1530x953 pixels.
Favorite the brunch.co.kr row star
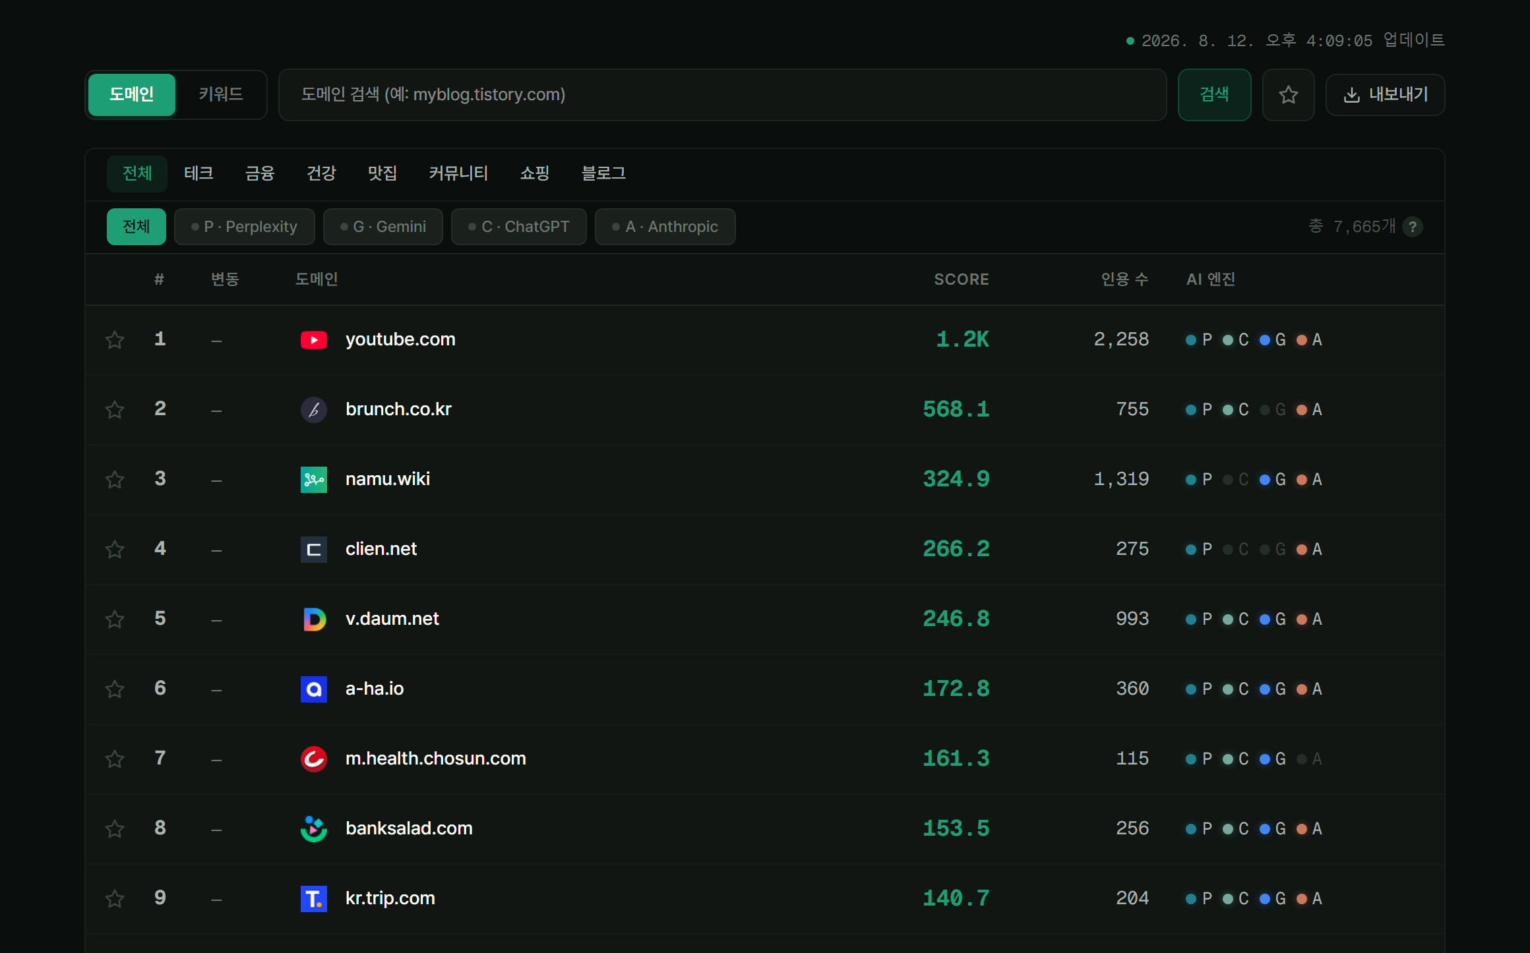(115, 409)
